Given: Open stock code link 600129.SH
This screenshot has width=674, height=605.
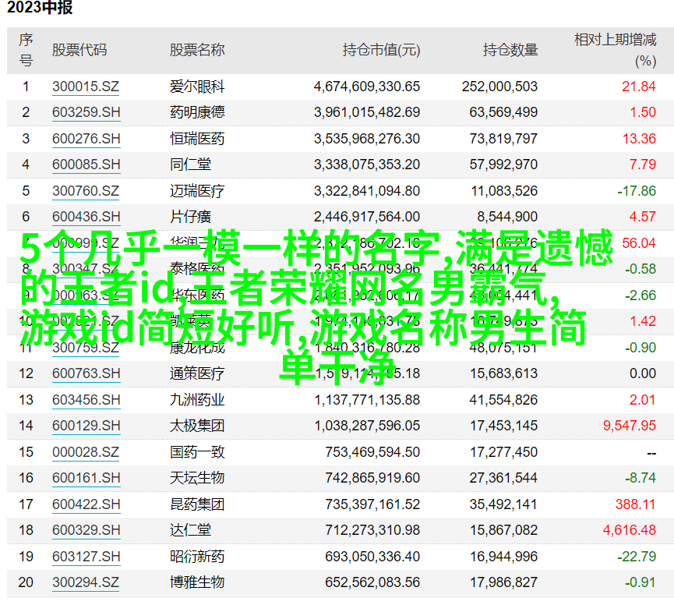Looking at the screenshot, I should pos(86,426).
